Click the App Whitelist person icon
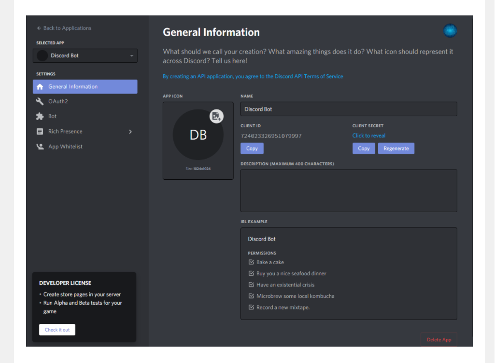Screen dimensions: 495x363 (x=40, y=147)
